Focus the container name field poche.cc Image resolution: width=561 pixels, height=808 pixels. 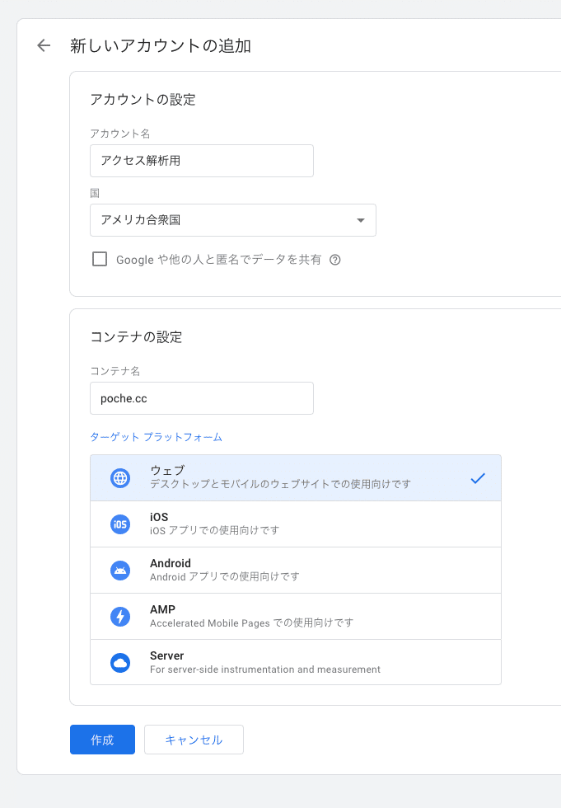tap(202, 398)
